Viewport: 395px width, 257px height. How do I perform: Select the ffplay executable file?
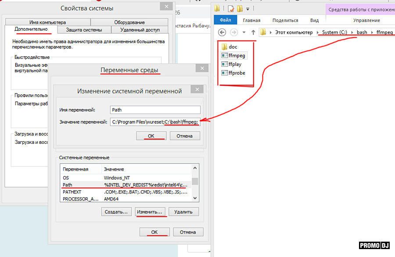234,64
